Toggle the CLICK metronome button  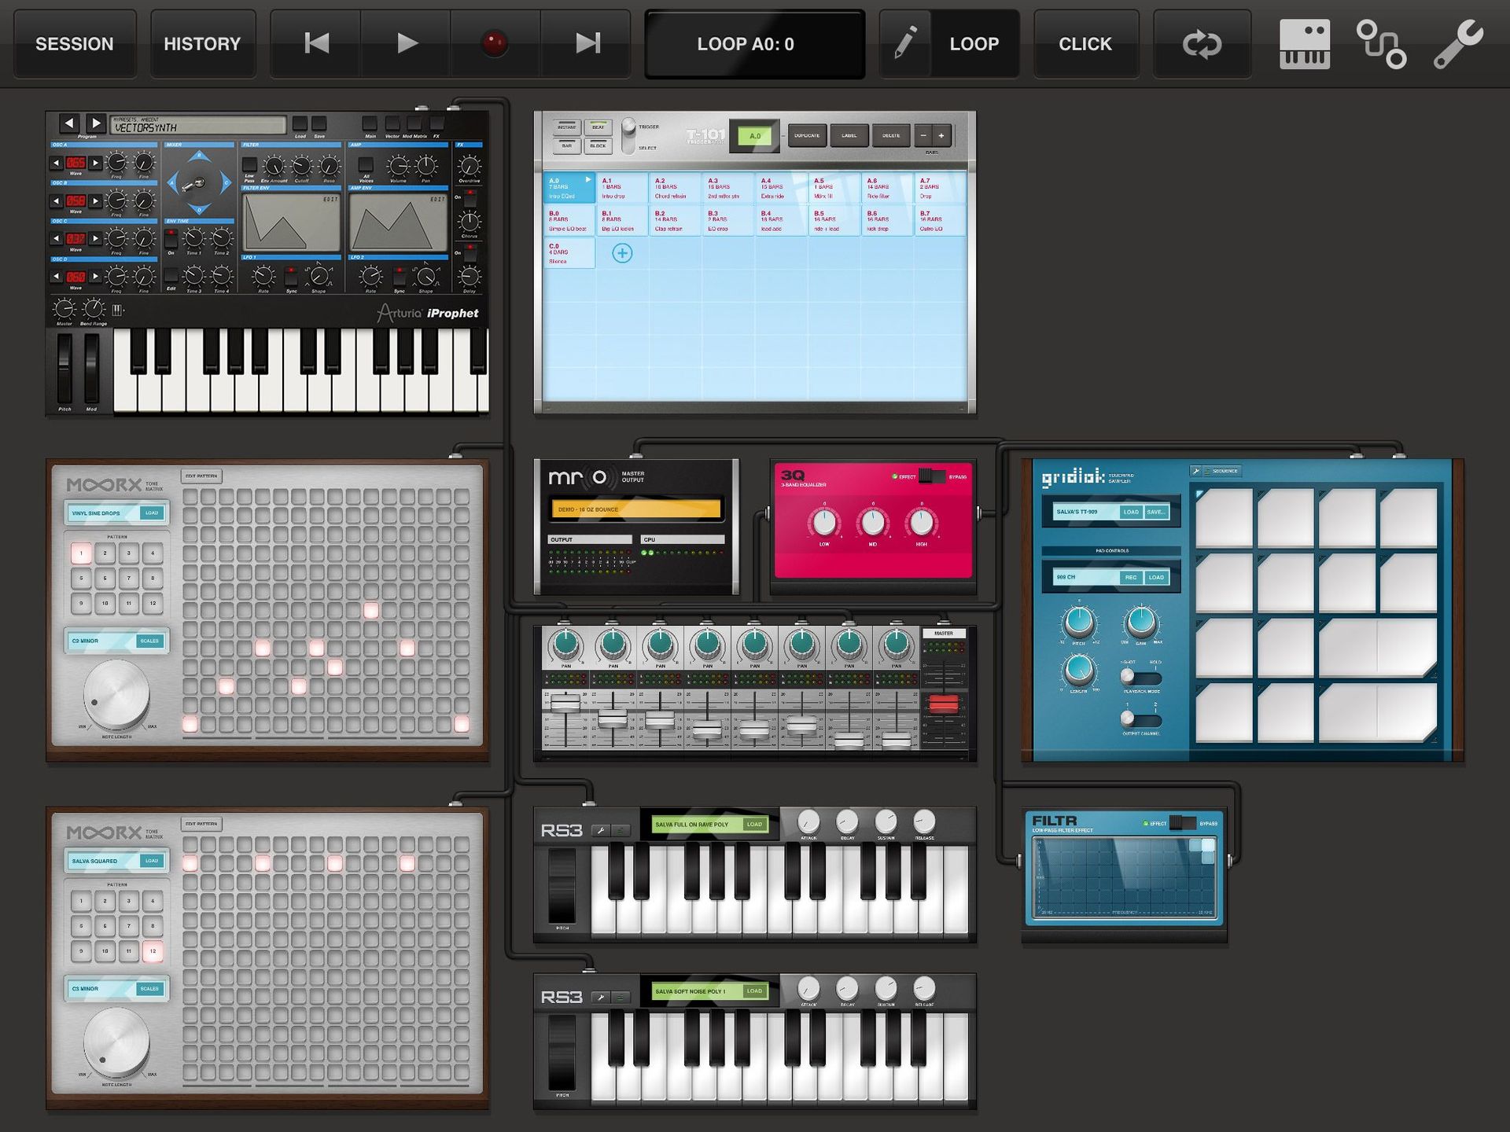[x=1085, y=44]
